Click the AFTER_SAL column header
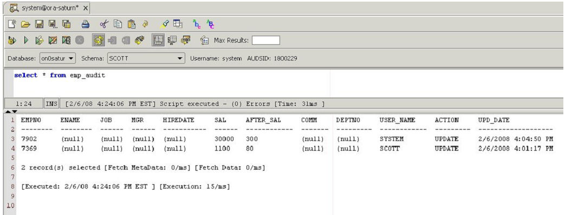Image resolution: width=565 pixels, height=215 pixels. [263, 120]
